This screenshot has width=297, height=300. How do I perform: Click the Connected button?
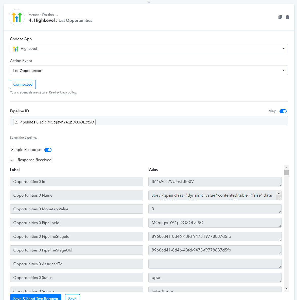tap(23, 84)
